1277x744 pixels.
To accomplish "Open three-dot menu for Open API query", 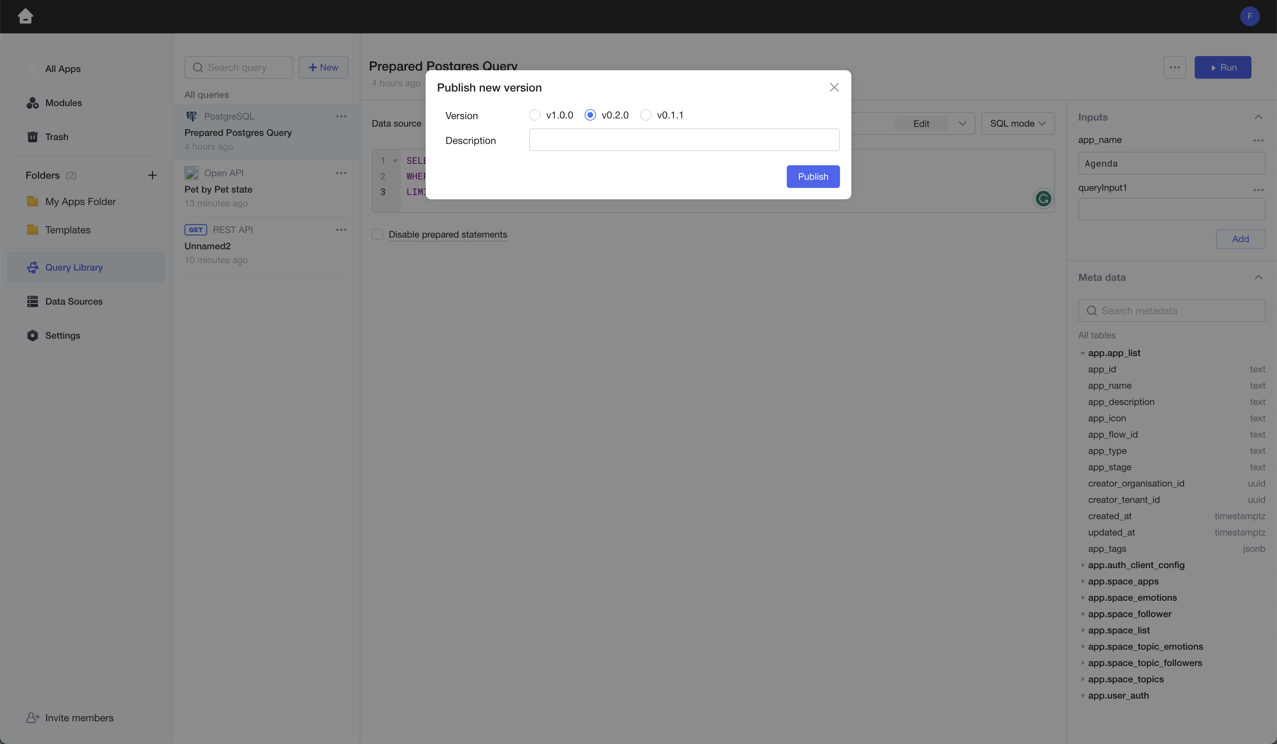I will (x=341, y=173).
